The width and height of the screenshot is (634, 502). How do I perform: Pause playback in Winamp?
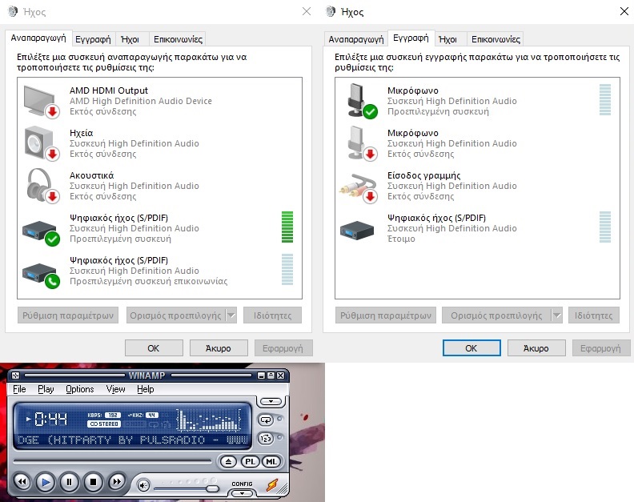tap(70, 482)
